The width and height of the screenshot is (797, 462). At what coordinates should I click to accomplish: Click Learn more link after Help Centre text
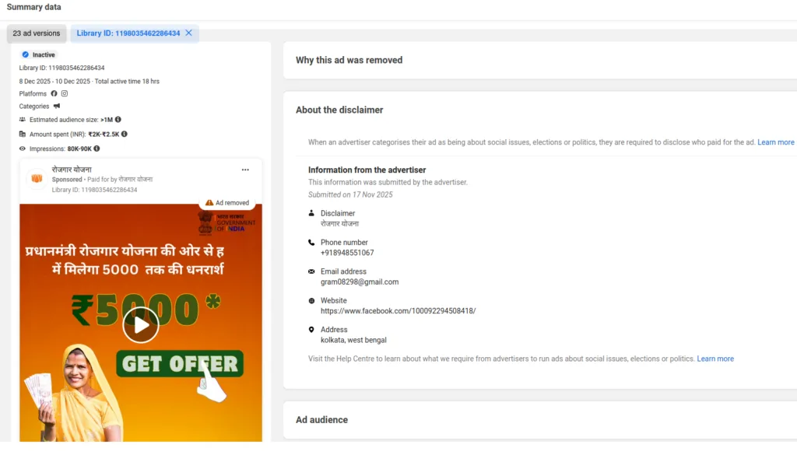coord(715,359)
